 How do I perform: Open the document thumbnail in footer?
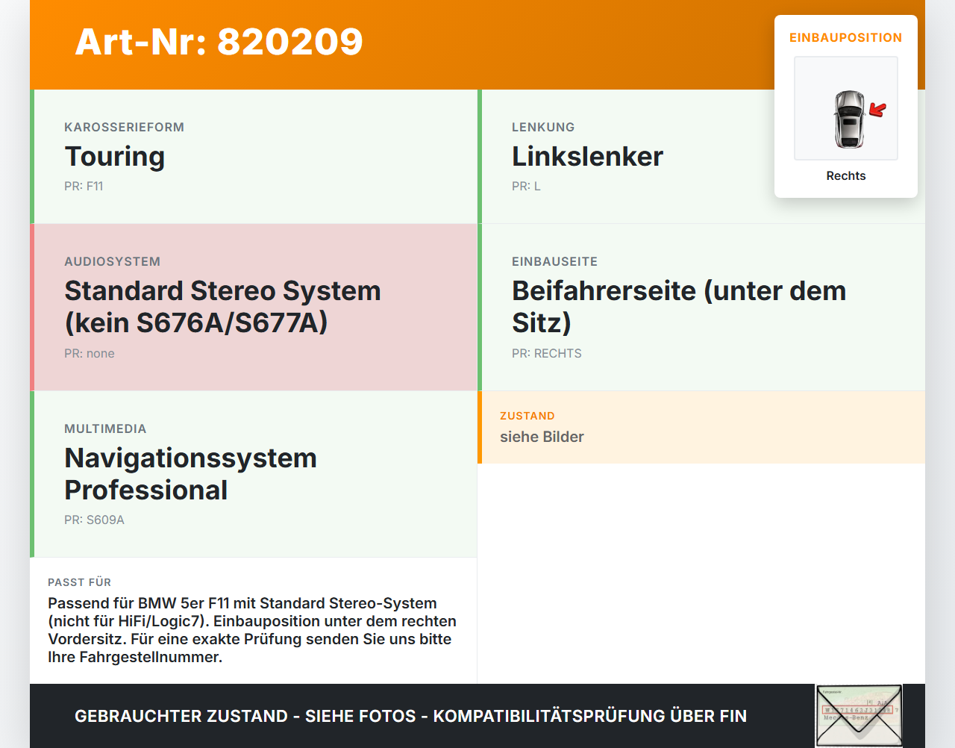[x=859, y=715]
